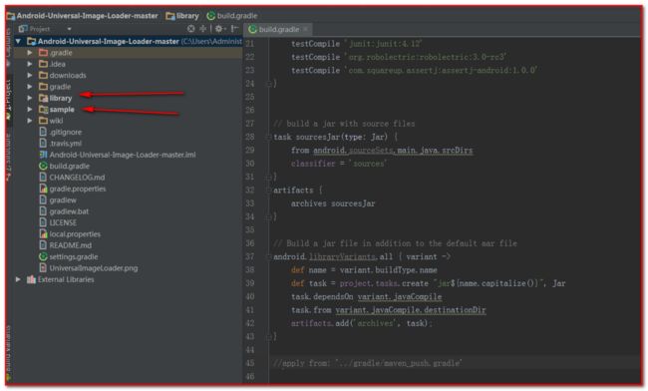Click the scroll-from-source target icon
The width and height of the screenshot is (648, 391).
coord(191,29)
